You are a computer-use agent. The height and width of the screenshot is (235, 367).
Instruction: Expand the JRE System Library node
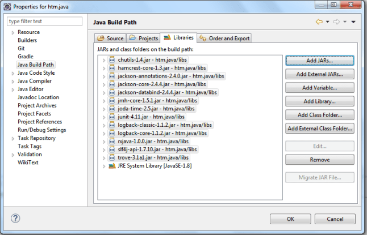coord(104,166)
